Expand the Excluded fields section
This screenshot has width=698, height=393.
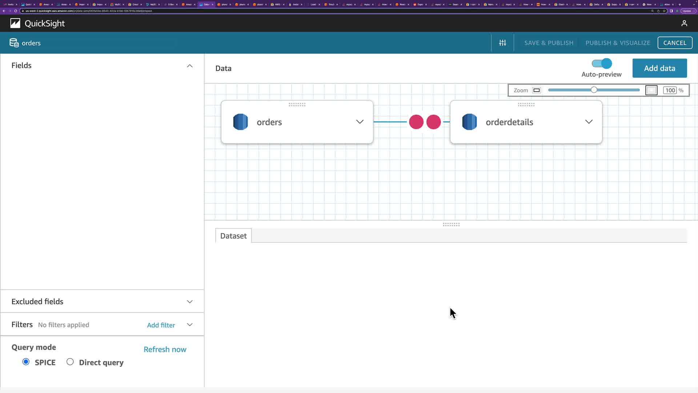click(x=189, y=302)
